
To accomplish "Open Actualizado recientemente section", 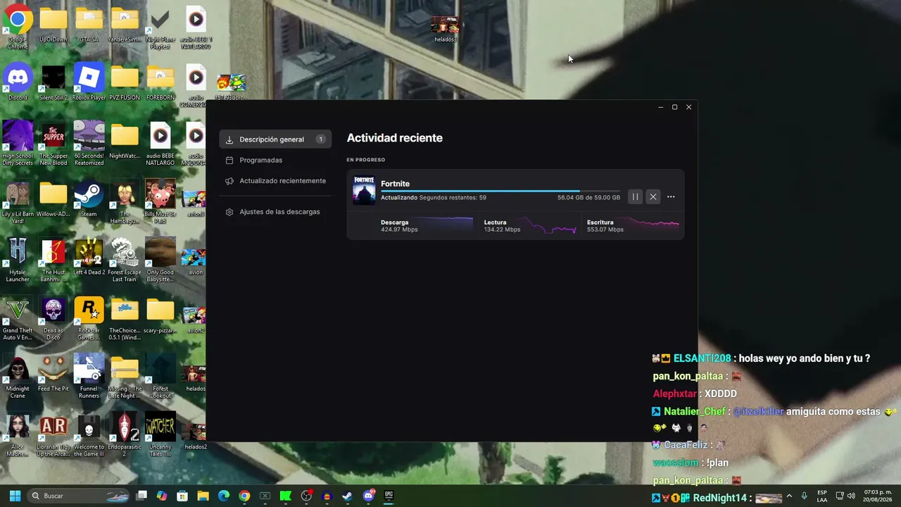I will [x=275, y=181].
